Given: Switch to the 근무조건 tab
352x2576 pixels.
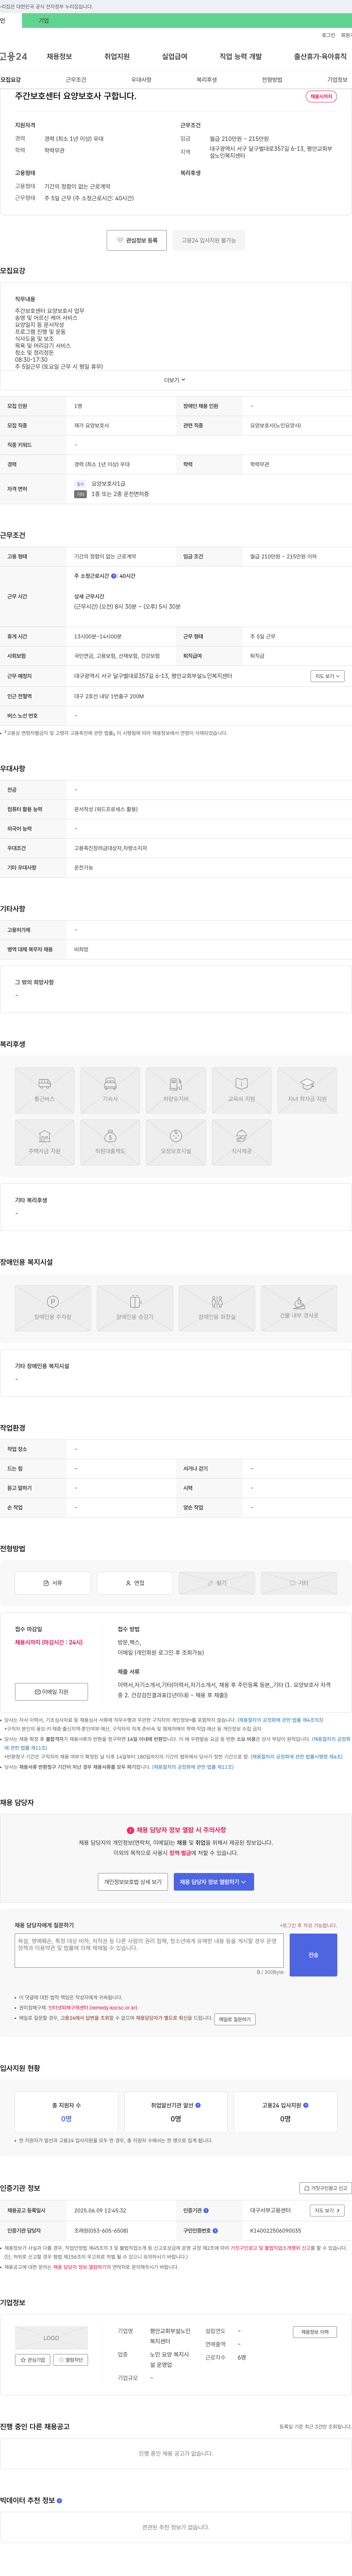Looking at the screenshot, I should pos(76,80).
